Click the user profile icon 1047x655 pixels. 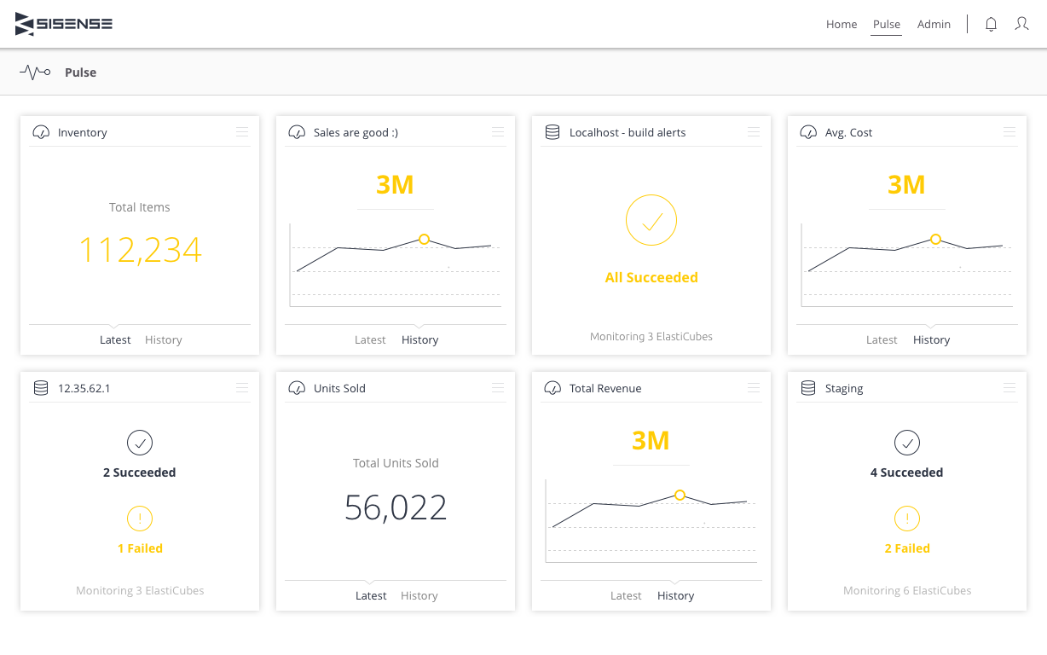click(1021, 24)
